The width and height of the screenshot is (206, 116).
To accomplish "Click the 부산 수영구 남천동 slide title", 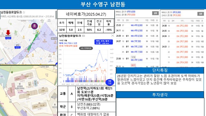I will coord(103,4).
